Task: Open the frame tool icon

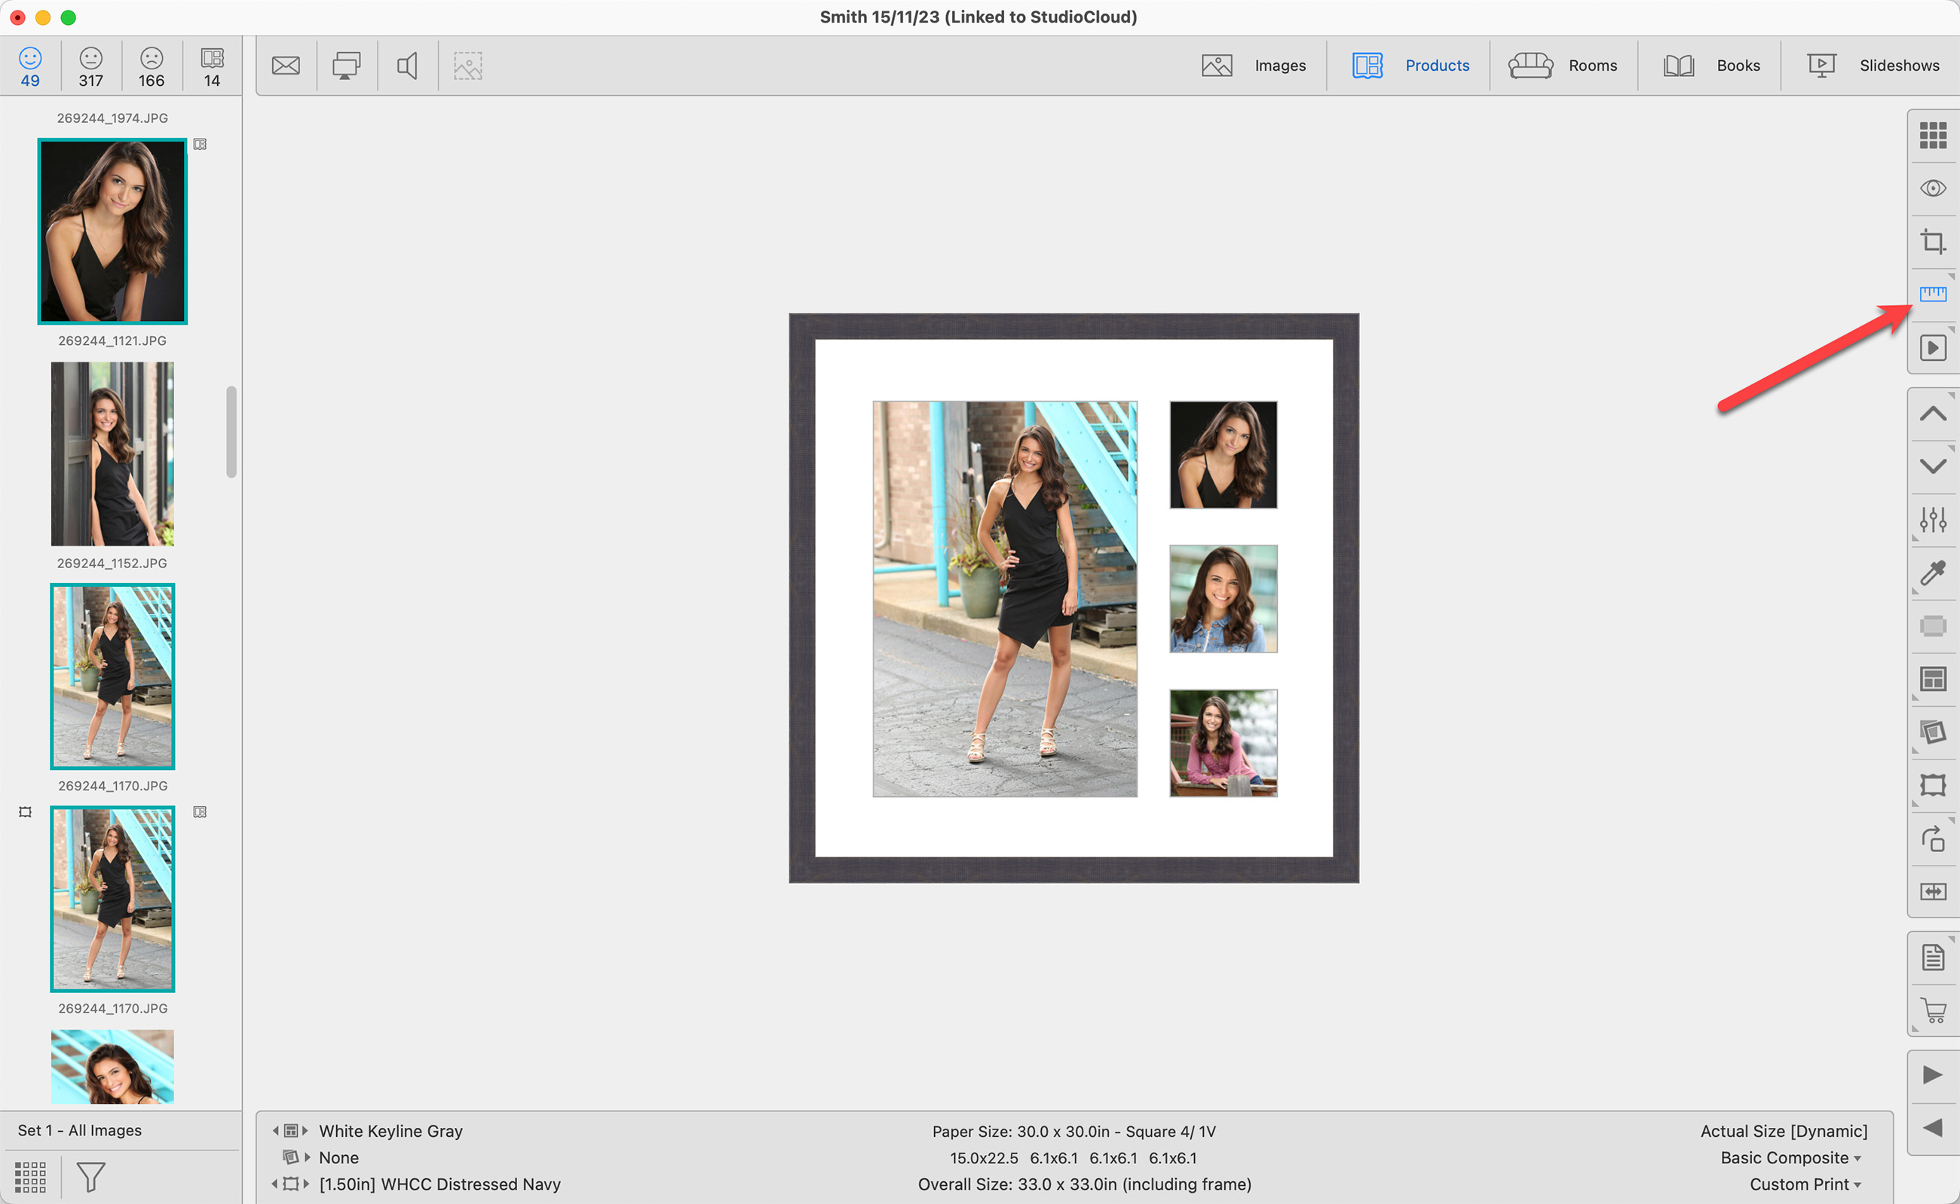Action: coord(1932,785)
